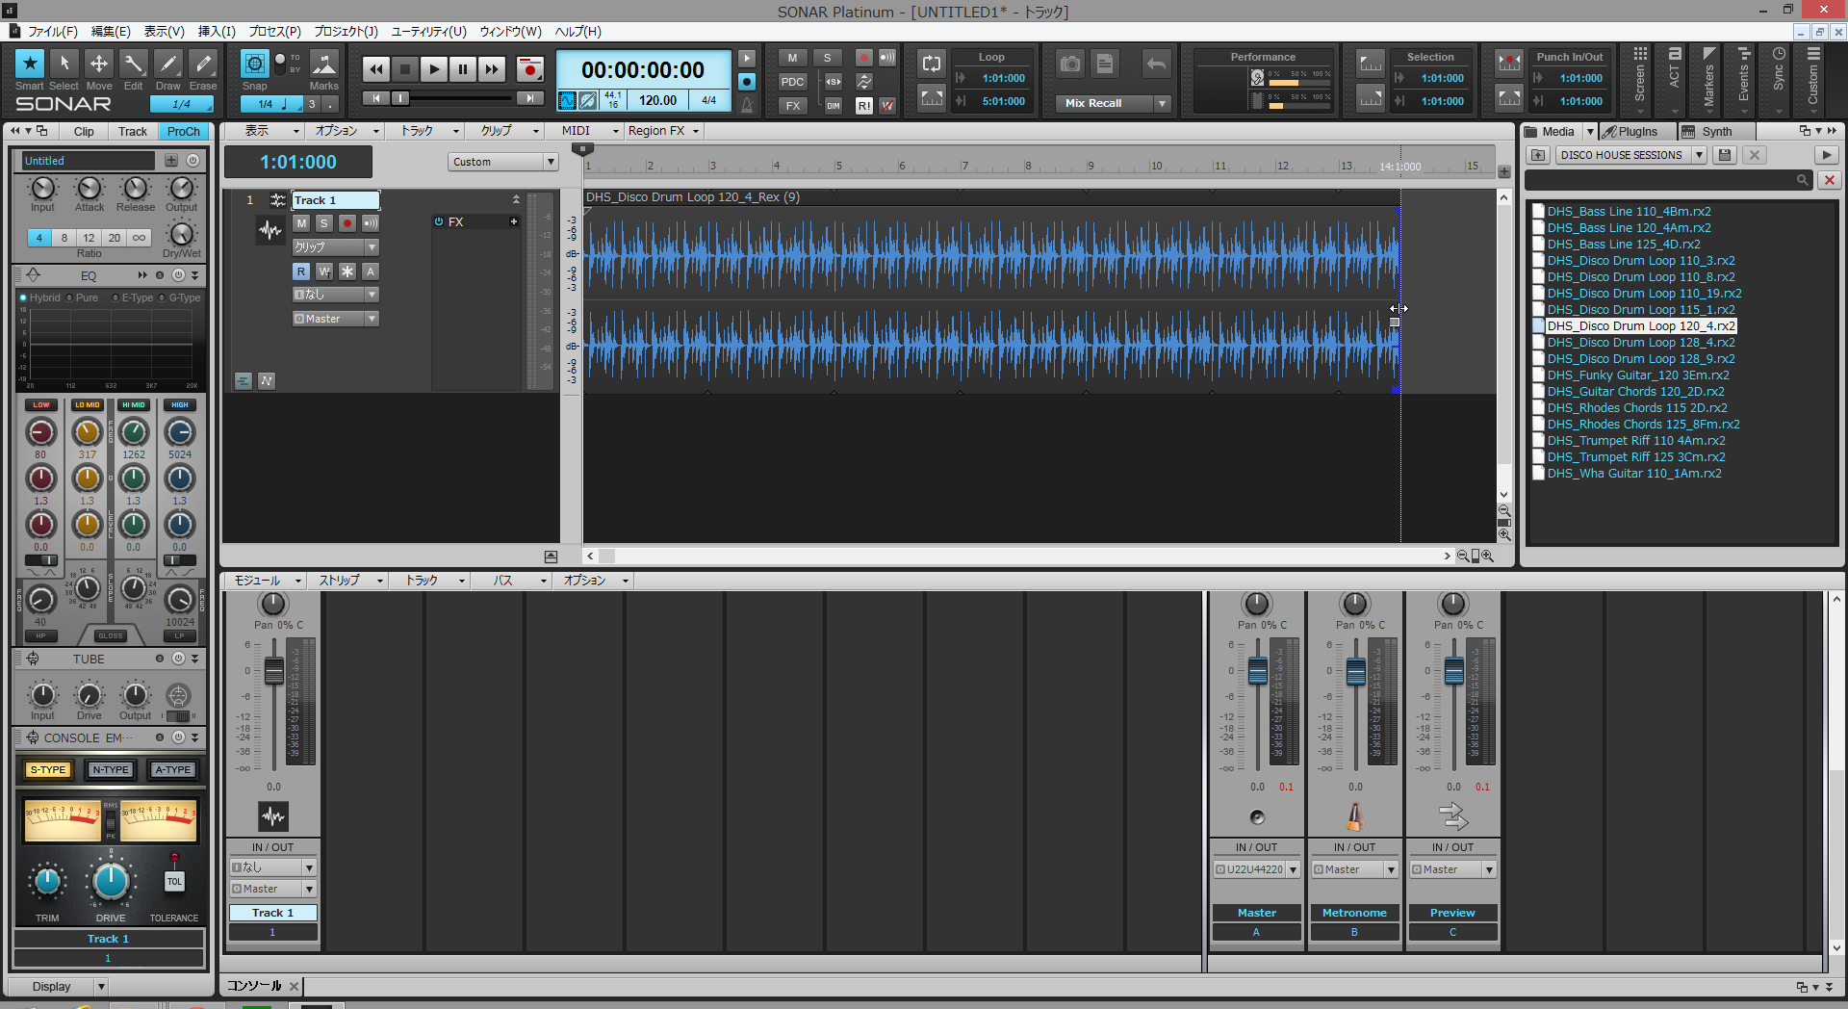Open the Mix Recall dropdown
Viewport: 1848px width, 1009px height.
click(1163, 103)
